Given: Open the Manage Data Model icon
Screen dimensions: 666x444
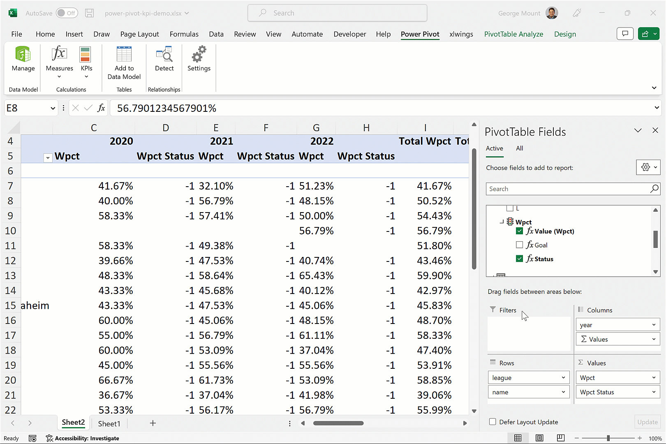Looking at the screenshot, I should pyautogui.click(x=23, y=55).
